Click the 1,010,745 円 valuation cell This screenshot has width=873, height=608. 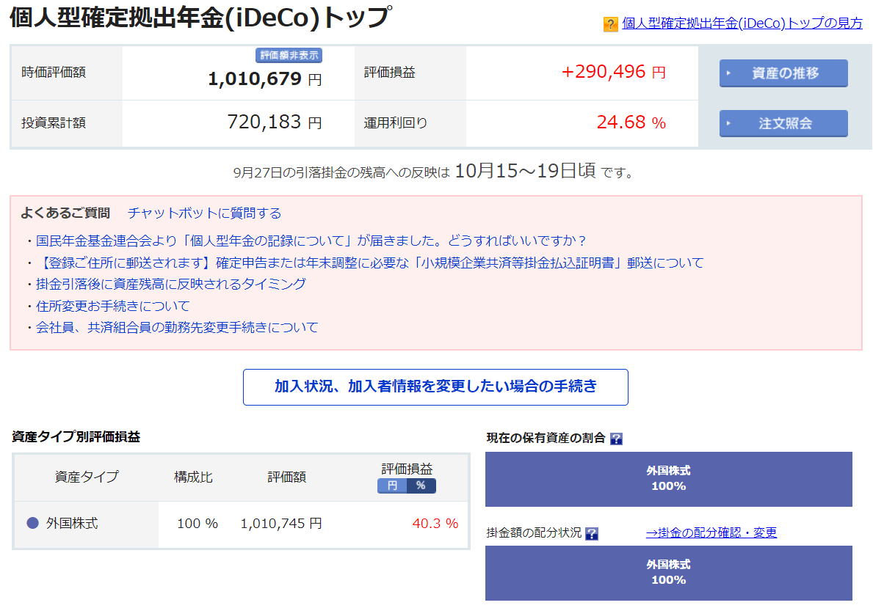point(281,524)
